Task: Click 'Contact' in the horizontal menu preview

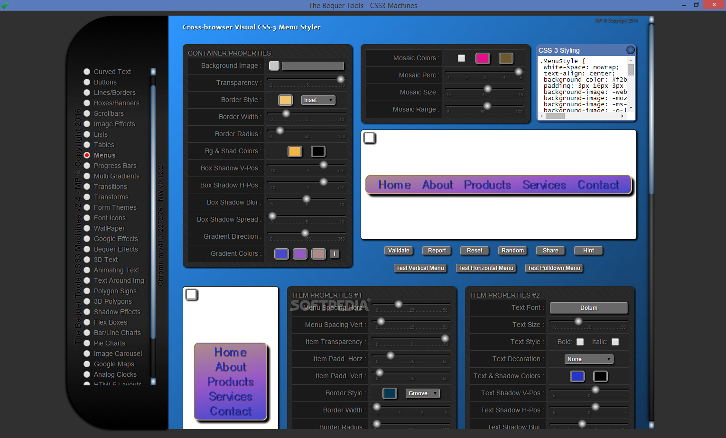Action: click(x=598, y=185)
